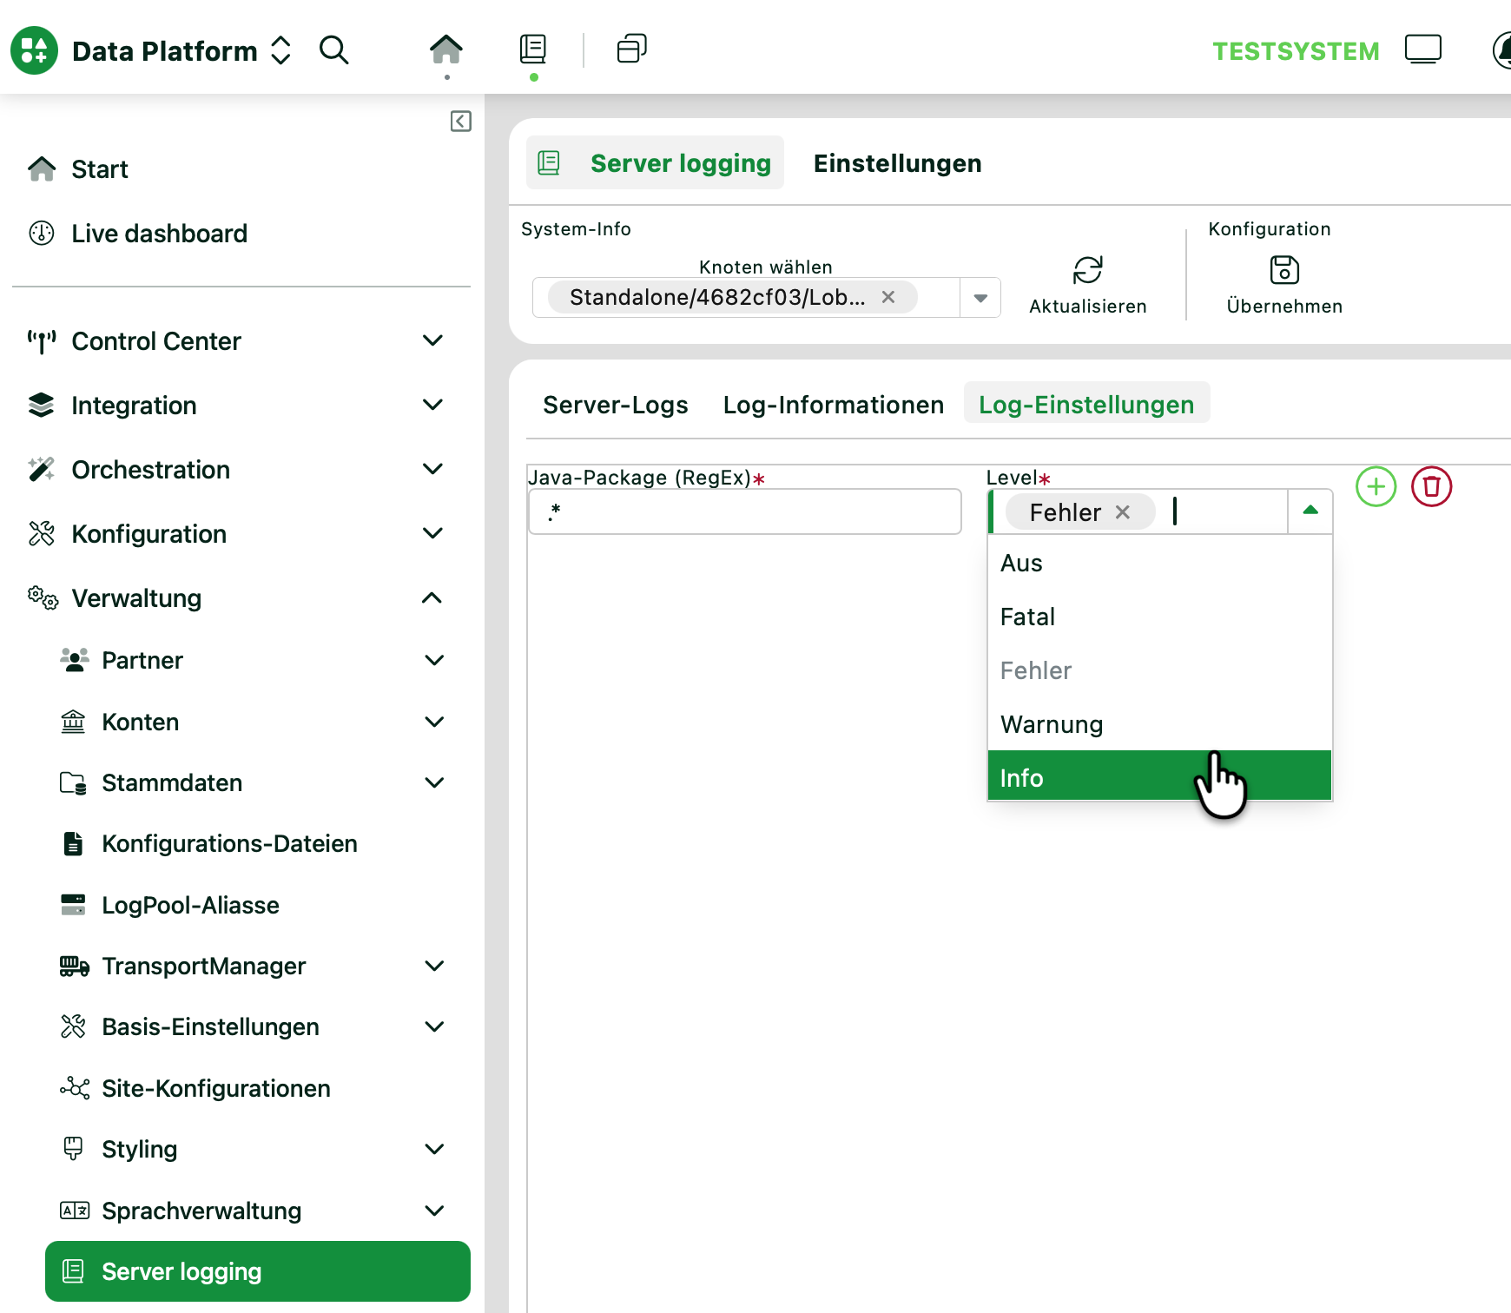Image resolution: width=1511 pixels, height=1313 pixels.
Task: Collapse the Verwaltung section chevron
Action: pyautogui.click(x=432, y=597)
